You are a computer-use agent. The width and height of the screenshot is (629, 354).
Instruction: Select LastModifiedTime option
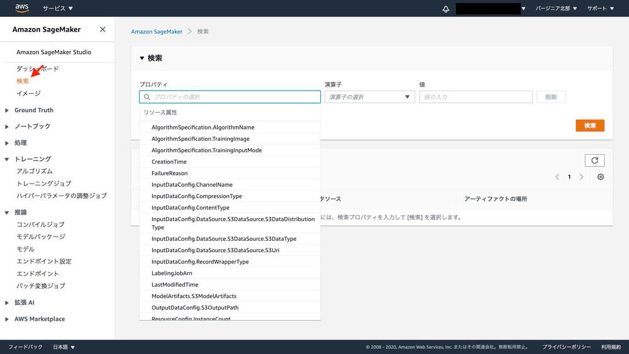(x=230, y=285)
